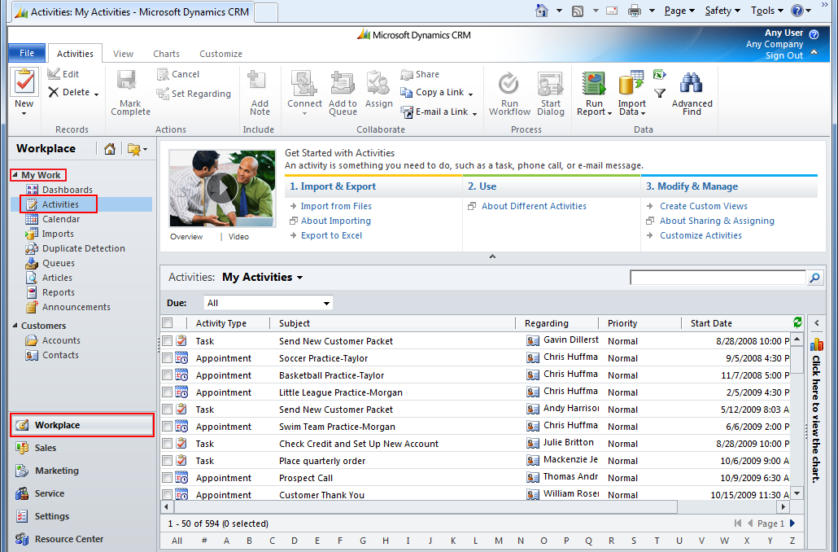Go to next page arrow
Viewport: 838px width, 552px height.
[792, 524]
